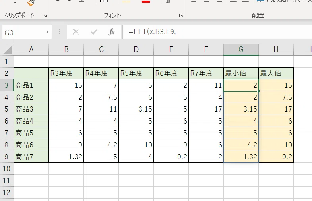
Task: Select cell G9 最小値 of 商品7
Action: pyautogui.click(x=241, y=157)
